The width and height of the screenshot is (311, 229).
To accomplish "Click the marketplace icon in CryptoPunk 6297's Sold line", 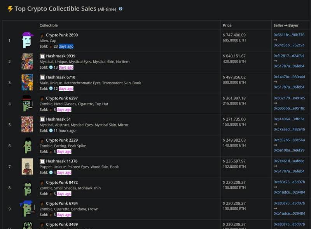I will 51,110.
